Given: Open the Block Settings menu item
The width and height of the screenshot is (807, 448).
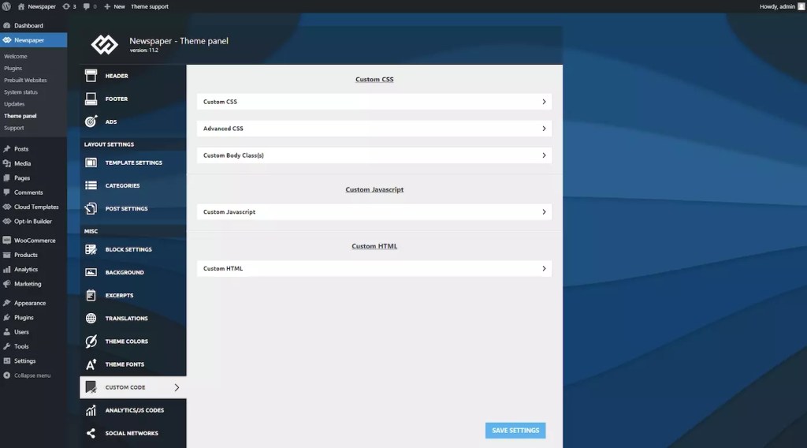Looking at the screenshot, I should pos(132,249).
